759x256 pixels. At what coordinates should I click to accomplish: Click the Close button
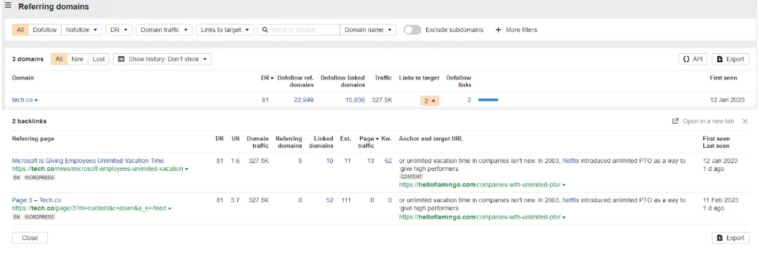[x=30, y=238]
